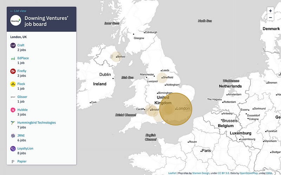Click the purple LoyaltyLion logo icon
The image size is (281, 175).
(x=13, y=149)
